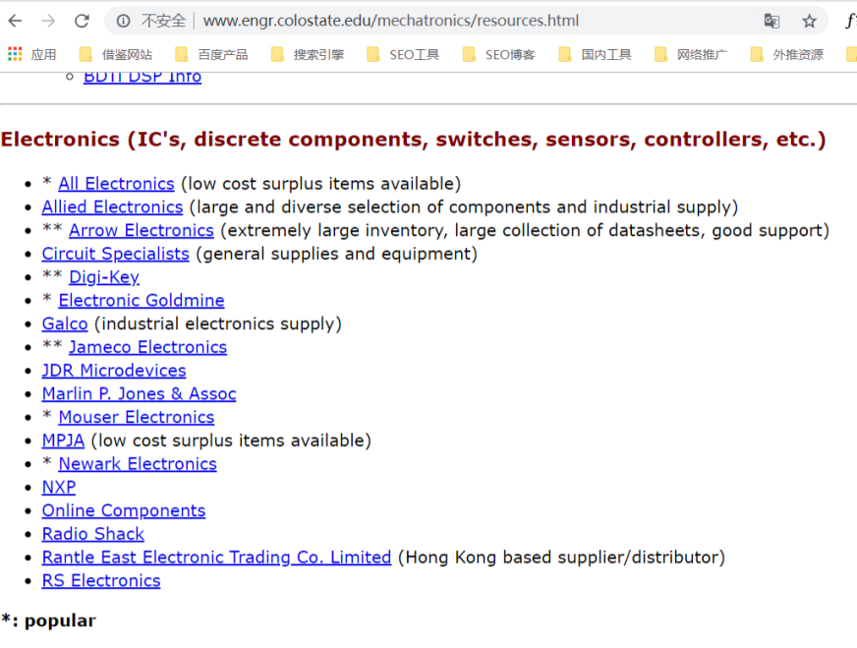This screenshot has height=648, width=857.
Task: Open the 网络推广 bookmark folder
Action: [691, 54]
